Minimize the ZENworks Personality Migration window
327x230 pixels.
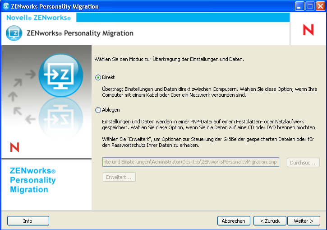pos(299,6)
